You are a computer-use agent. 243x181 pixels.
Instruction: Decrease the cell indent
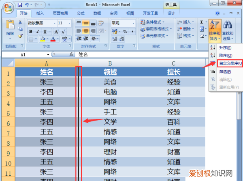79,39
